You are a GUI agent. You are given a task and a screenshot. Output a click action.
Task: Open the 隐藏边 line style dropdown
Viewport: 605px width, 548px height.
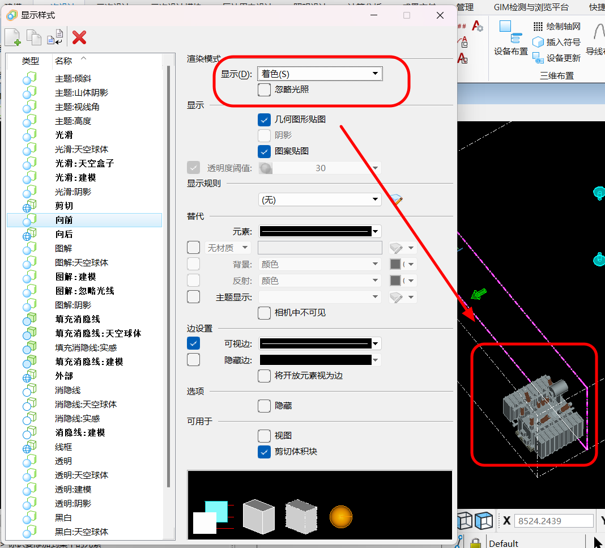point(320,360)
